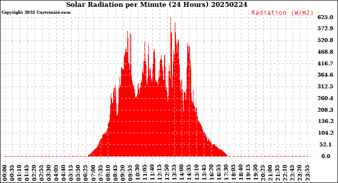Image resolution: width=338 pixels, height=183 pixels.
Task: Click the 21:35 time axis label
Action: coord(277,173)
